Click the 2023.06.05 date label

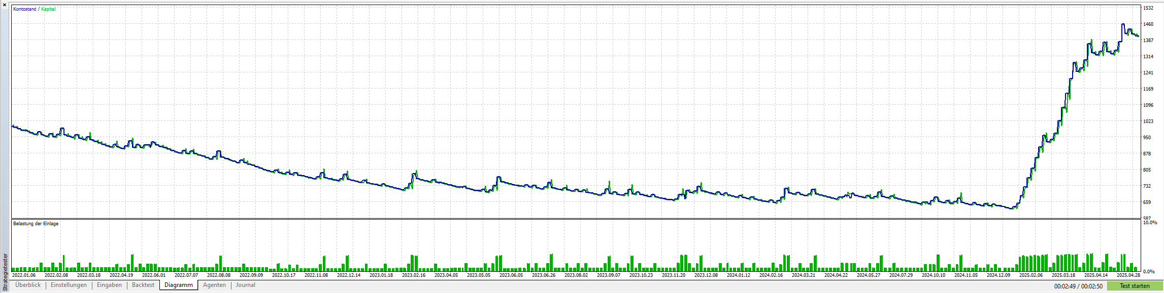click(511, 275)
